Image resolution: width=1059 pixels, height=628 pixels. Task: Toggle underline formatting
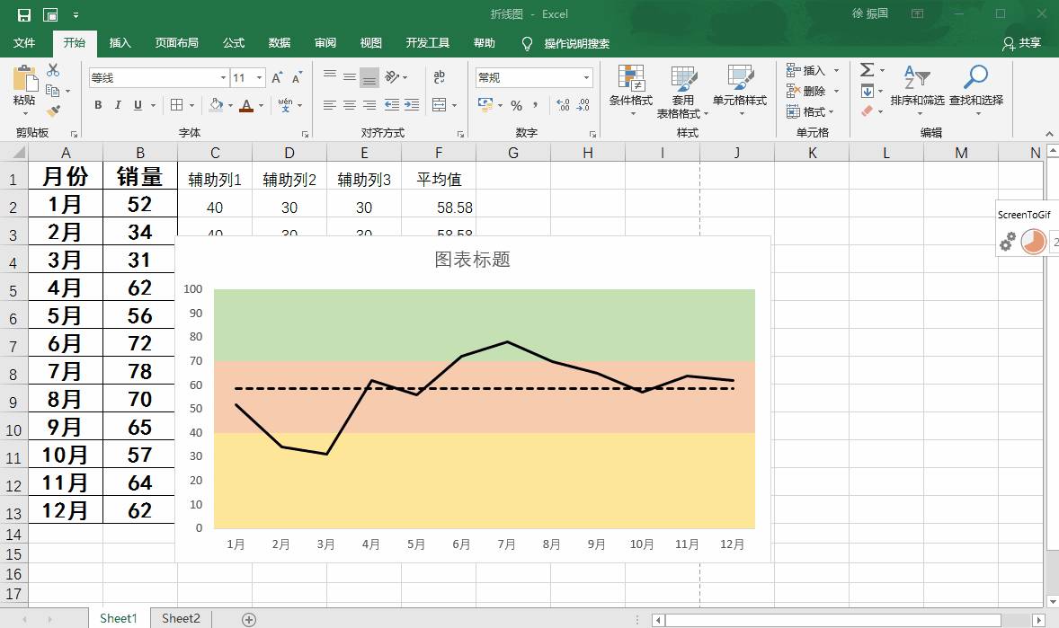[x=138, y=105]
